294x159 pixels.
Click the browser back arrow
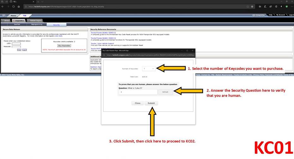[x=3, y=7]
